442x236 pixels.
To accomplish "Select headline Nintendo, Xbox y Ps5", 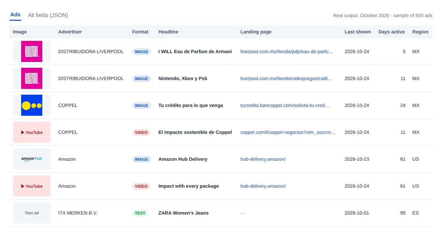I will [x=183, y=79].
